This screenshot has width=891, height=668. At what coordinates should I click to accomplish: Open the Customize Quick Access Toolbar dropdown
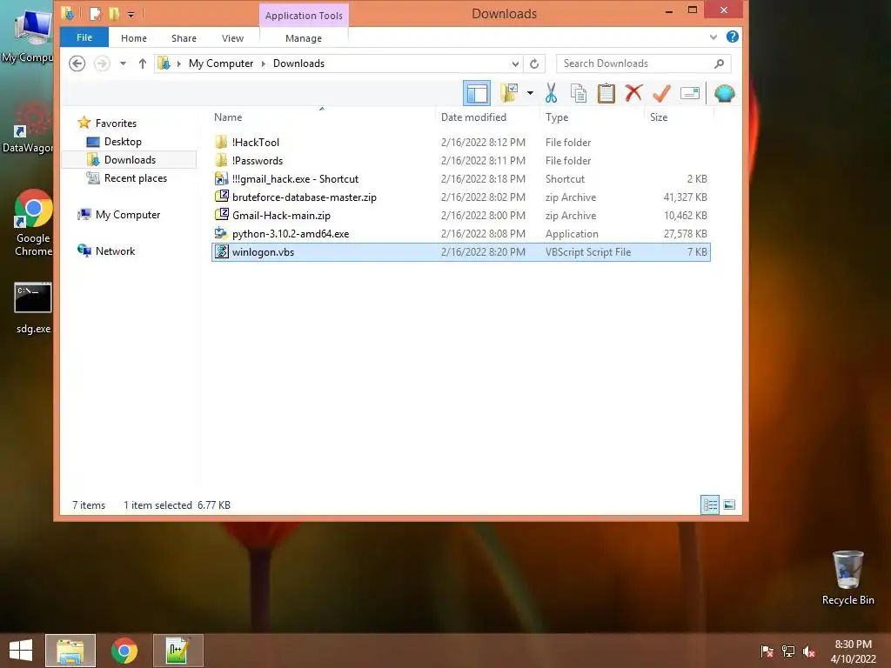click(131, 14)
